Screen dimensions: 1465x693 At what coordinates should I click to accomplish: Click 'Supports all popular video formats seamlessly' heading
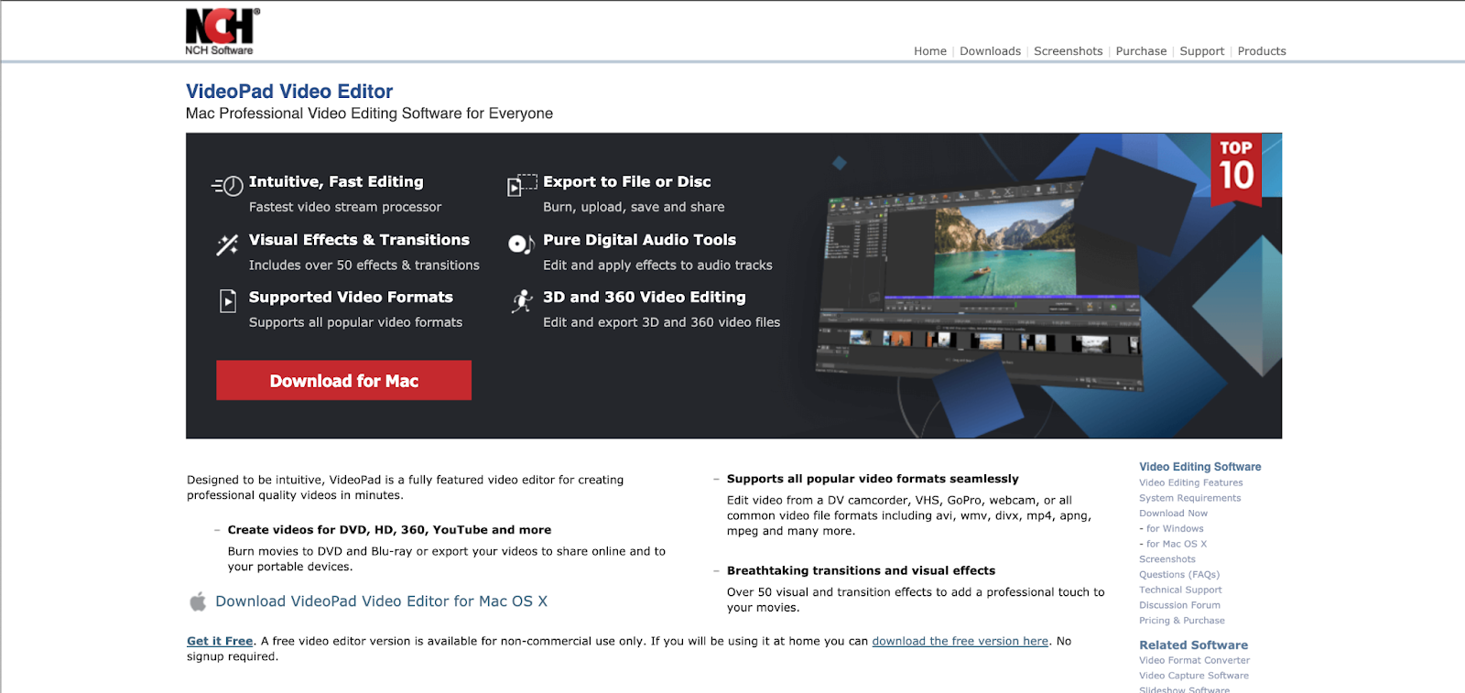[873, 479]
